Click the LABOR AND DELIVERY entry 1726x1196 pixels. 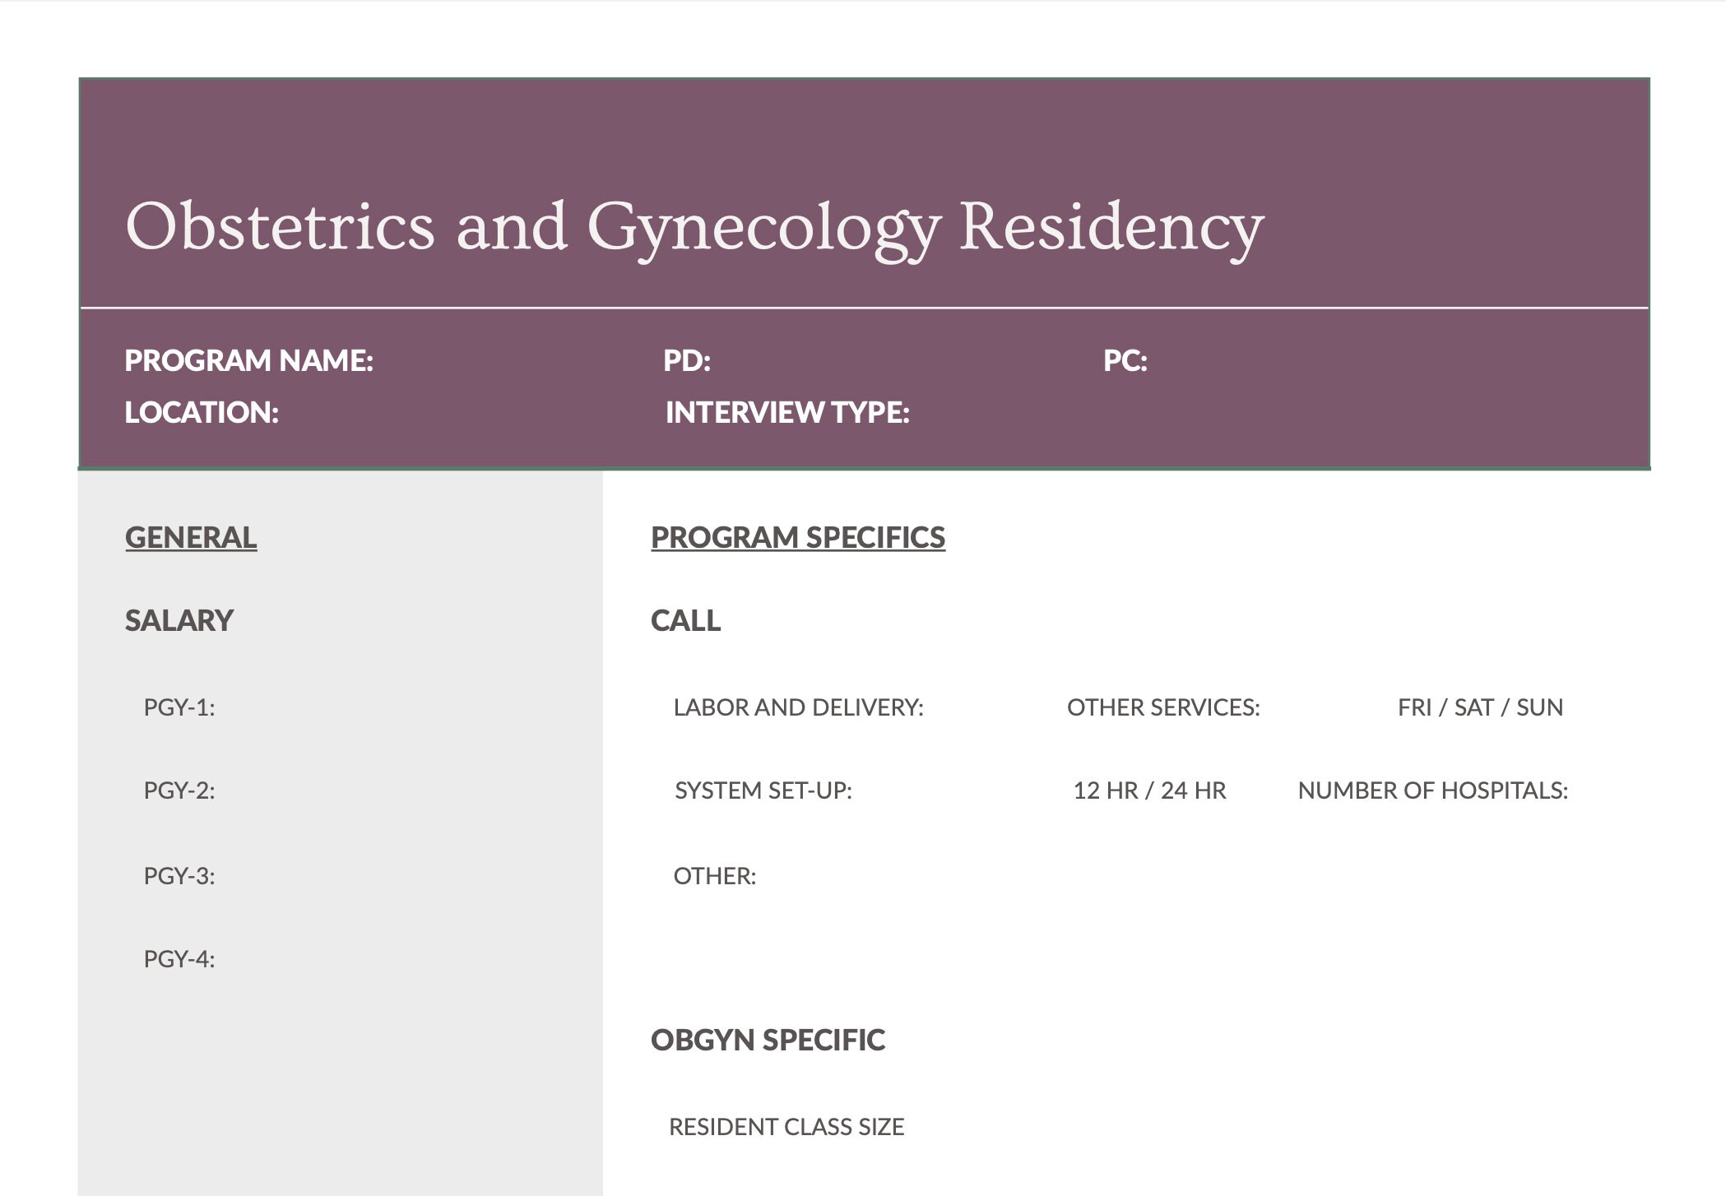pos(797,706)
